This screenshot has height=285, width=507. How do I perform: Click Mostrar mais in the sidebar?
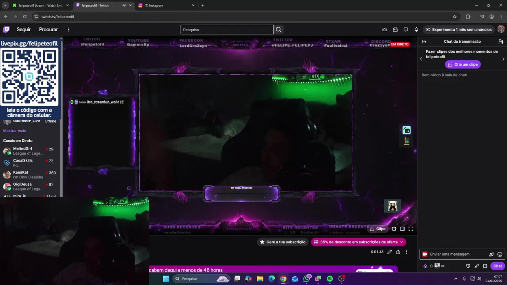tap(14, 131)
